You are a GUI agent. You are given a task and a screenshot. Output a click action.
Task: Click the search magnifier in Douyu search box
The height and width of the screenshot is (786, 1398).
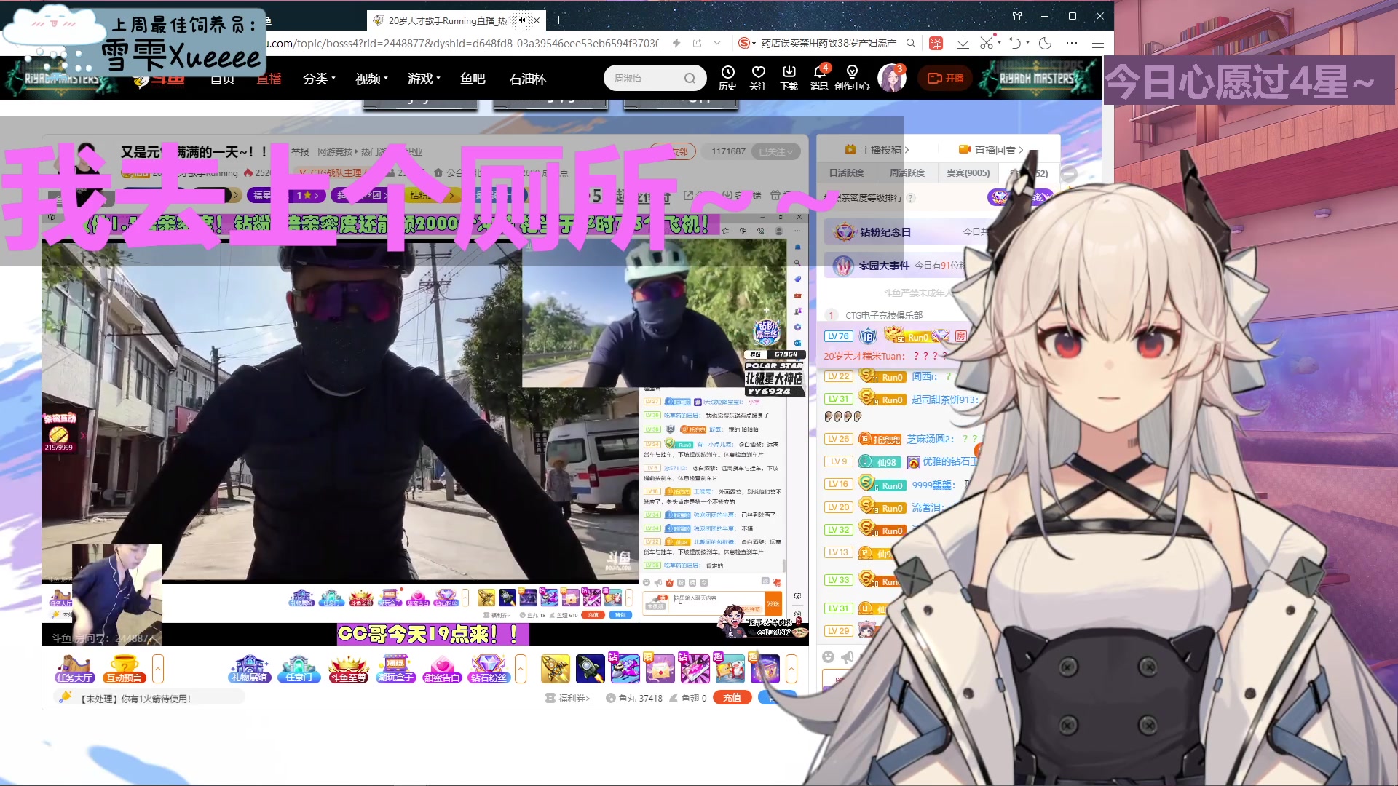(690, 78)
